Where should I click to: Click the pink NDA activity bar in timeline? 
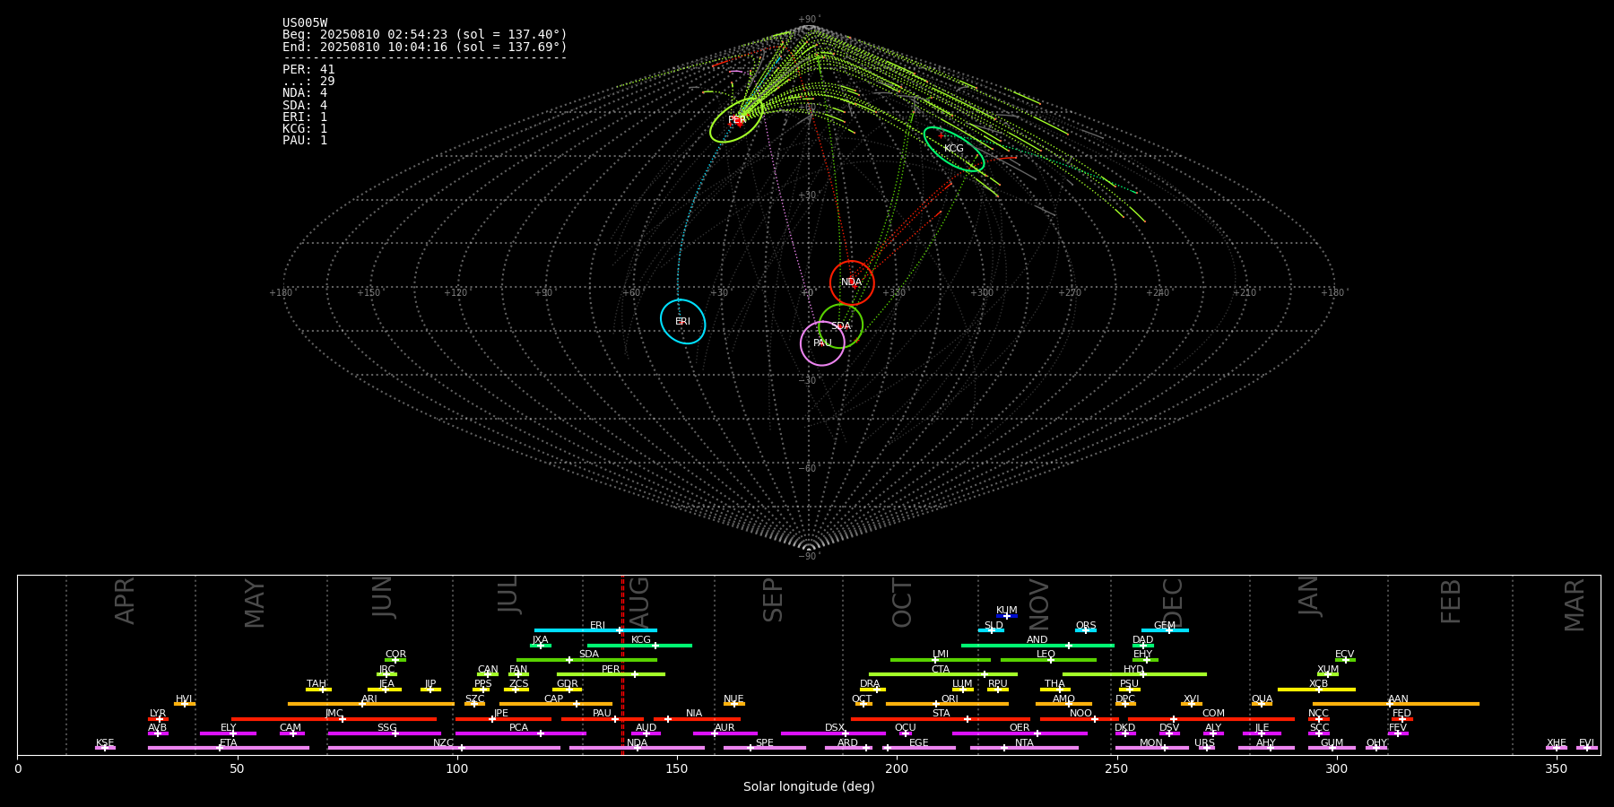point(637,748)
